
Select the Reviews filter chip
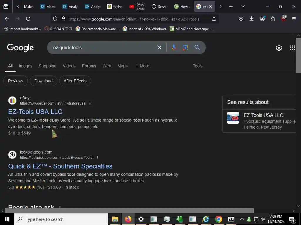[x=16, y=81]
